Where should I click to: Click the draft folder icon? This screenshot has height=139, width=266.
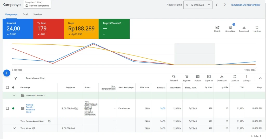(x=22, y=95)
